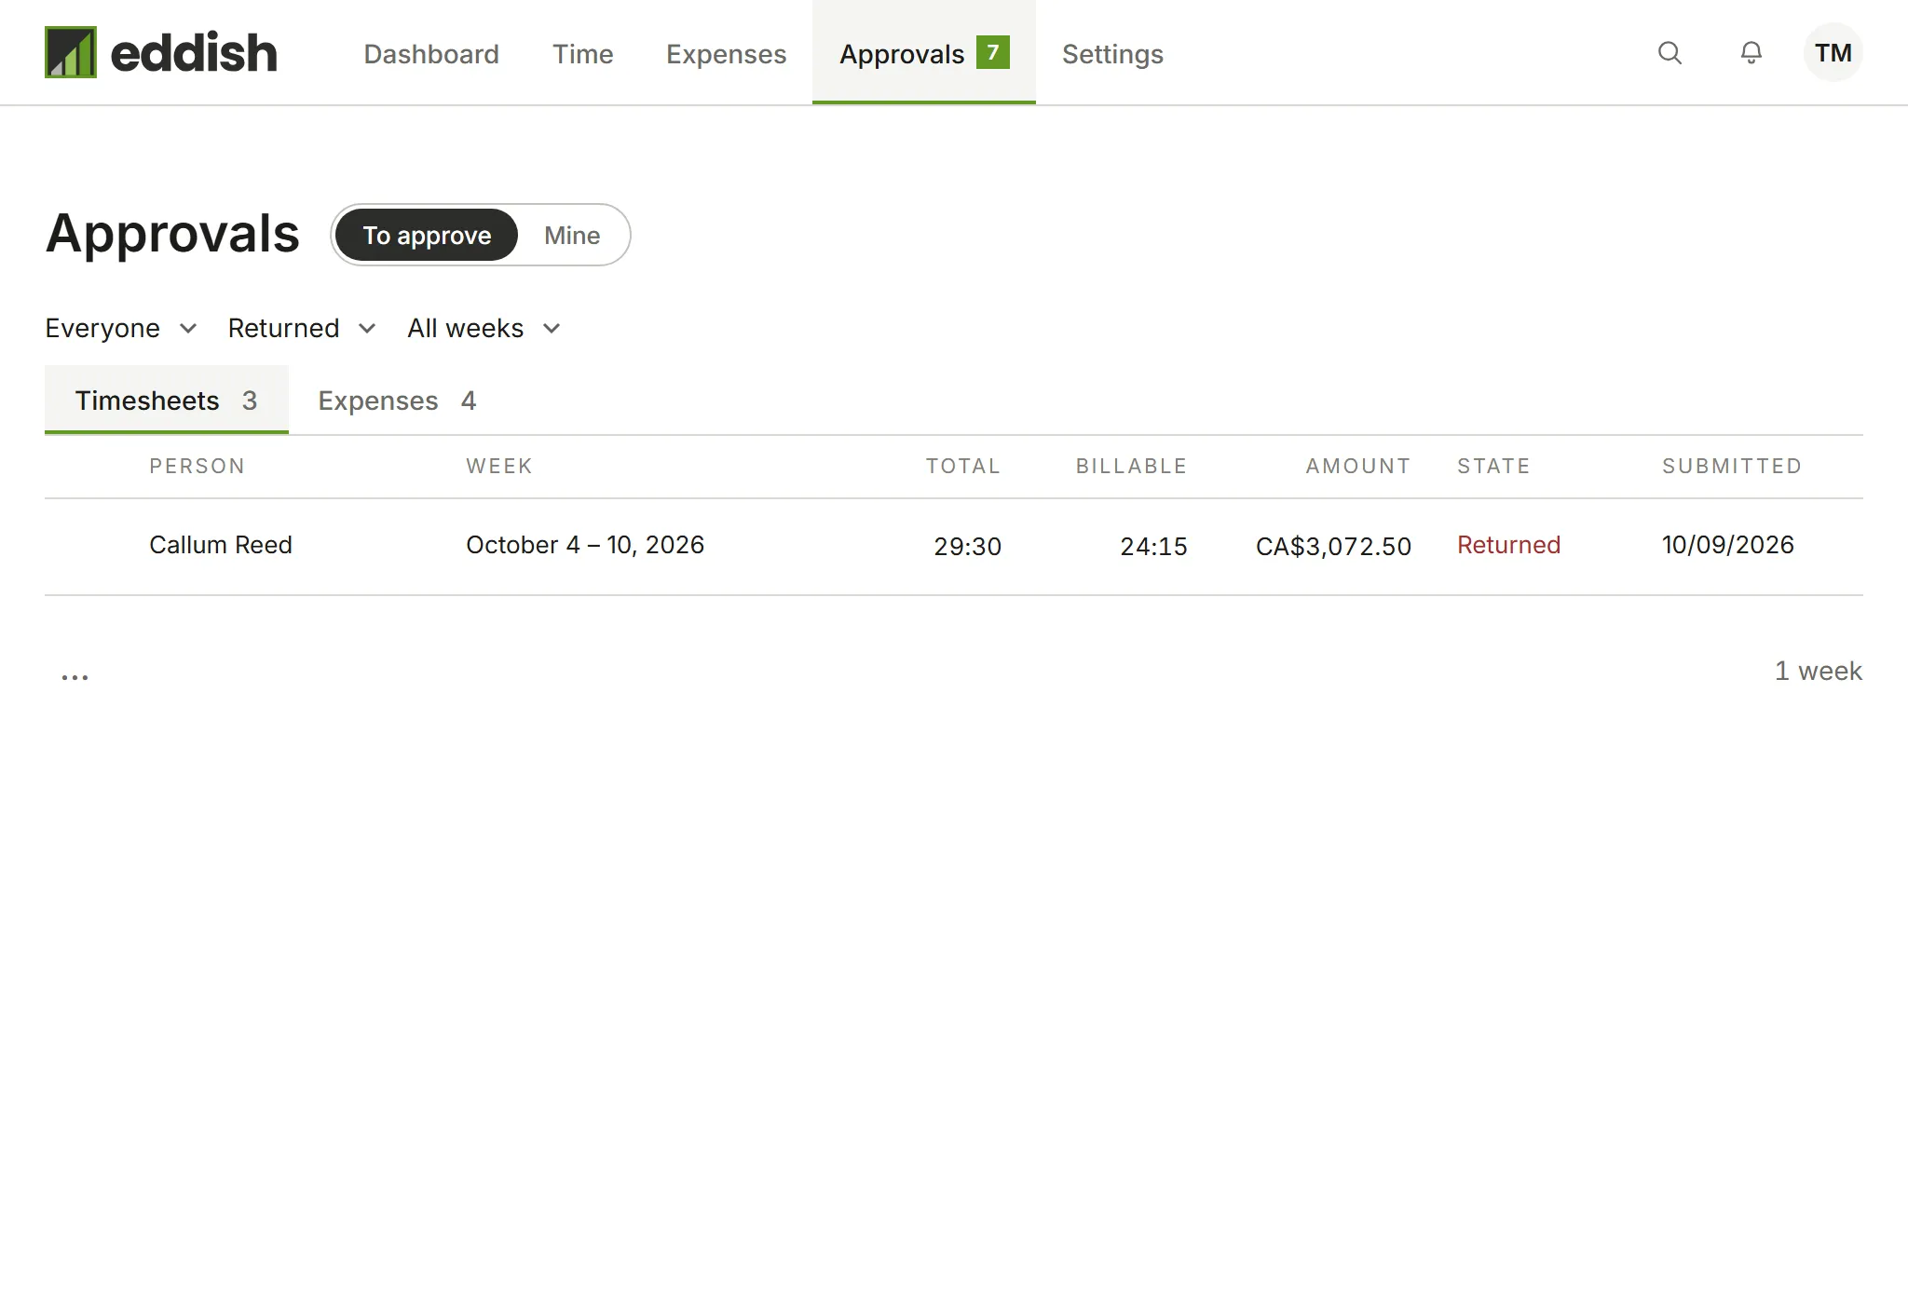
Task: Click the 1 week summary text
Action: click(x=1819, y=671)
